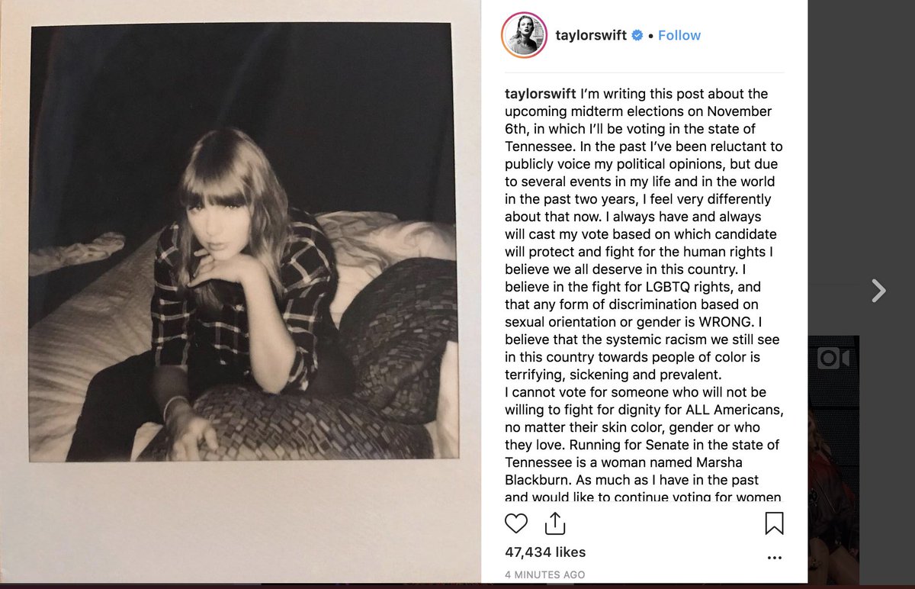This screenshot has height=589, width=915.
Task: Click the dot separator before Follow
Action: (650, 36)
